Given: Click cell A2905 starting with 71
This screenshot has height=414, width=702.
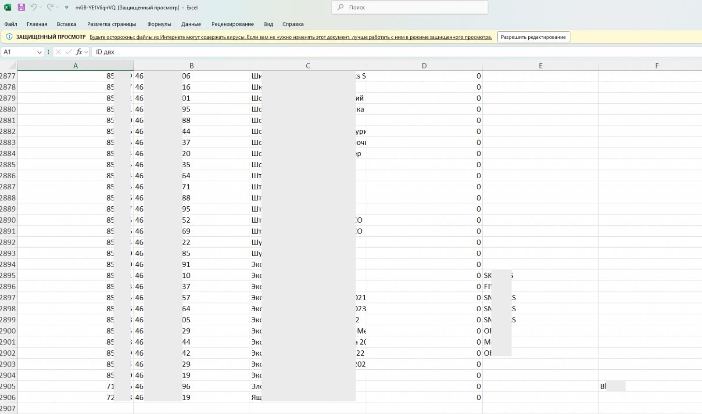Looking at the screenshot, I should pos(75,386).
